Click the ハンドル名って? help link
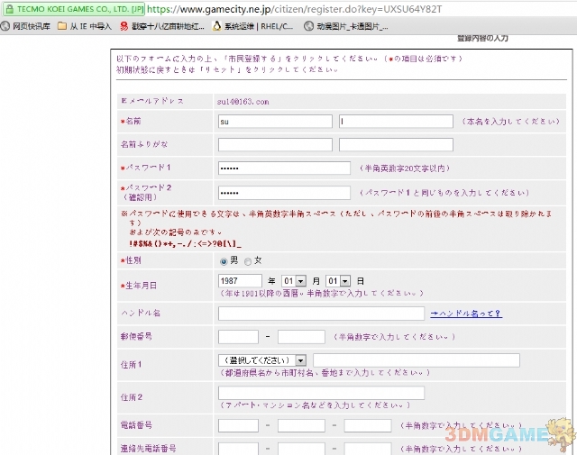Screen dimensions: 577x455 [x=465, y=314]
